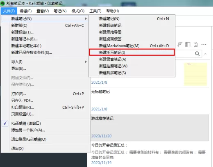Select 新建手写笔记(I) in the submenu

click(132, 53)
